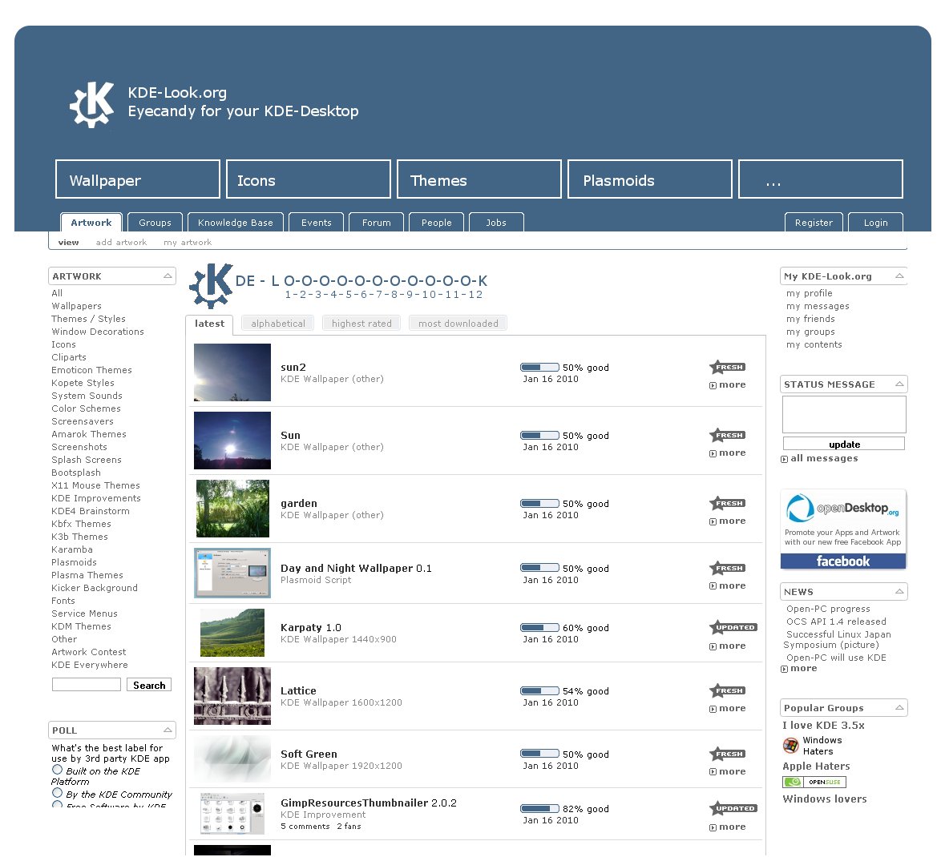
Task: Open Day and Night Wallpaper title link
Action: pos(356,568)
